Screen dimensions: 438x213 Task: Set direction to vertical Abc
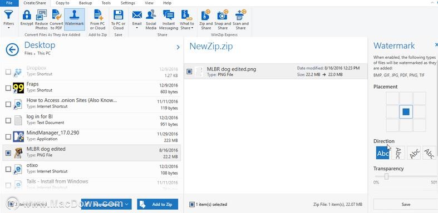pos(398,153)
